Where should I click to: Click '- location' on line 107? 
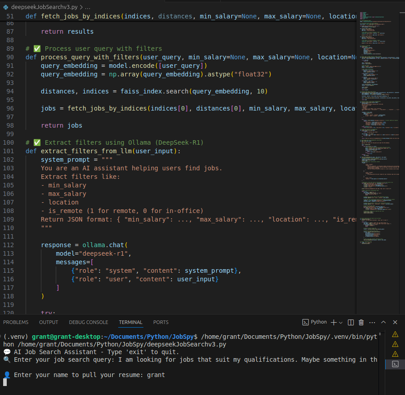point(60,202)
